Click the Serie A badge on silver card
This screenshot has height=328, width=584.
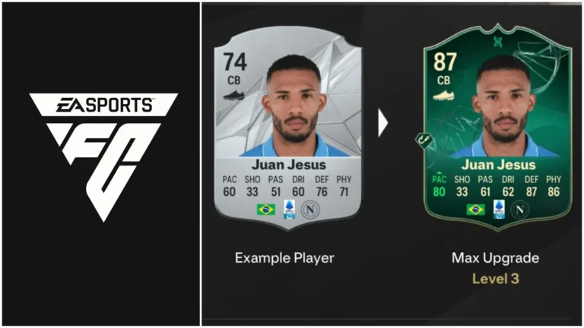click(x=290, y=209)
